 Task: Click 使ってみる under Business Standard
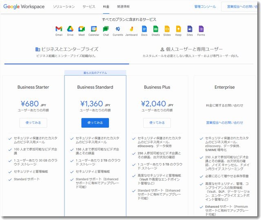[95, 123]
